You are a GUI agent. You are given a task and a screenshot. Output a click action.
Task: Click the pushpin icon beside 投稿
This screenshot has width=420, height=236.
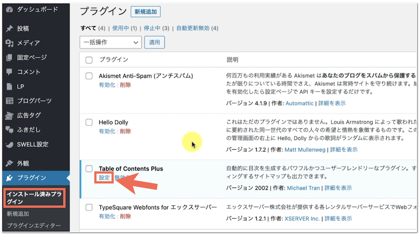(9, 28)
